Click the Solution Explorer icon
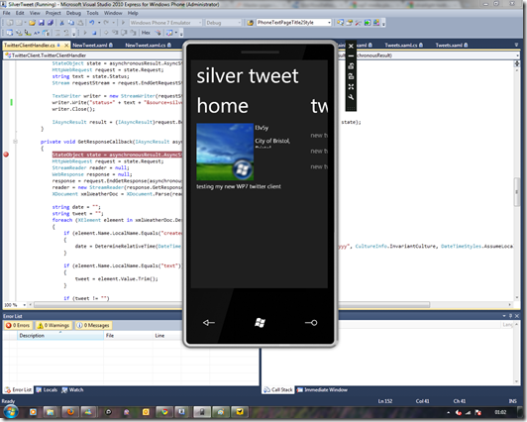 coord(340,23)
